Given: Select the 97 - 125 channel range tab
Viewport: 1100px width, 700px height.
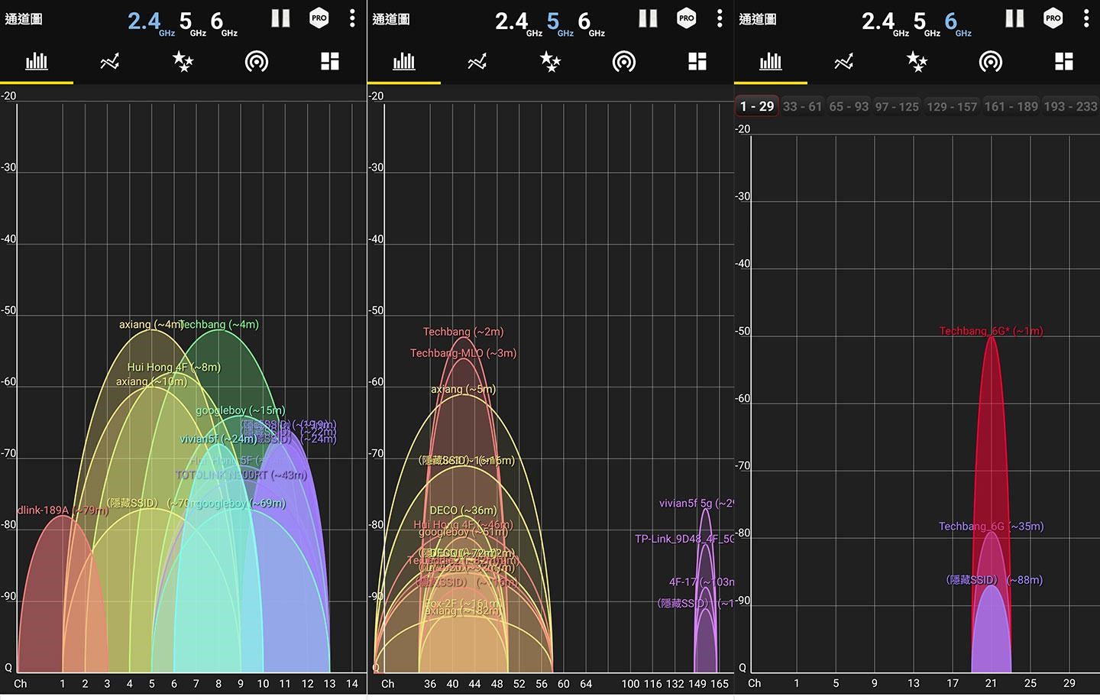Looking at the screenshot, I should 897,106.
